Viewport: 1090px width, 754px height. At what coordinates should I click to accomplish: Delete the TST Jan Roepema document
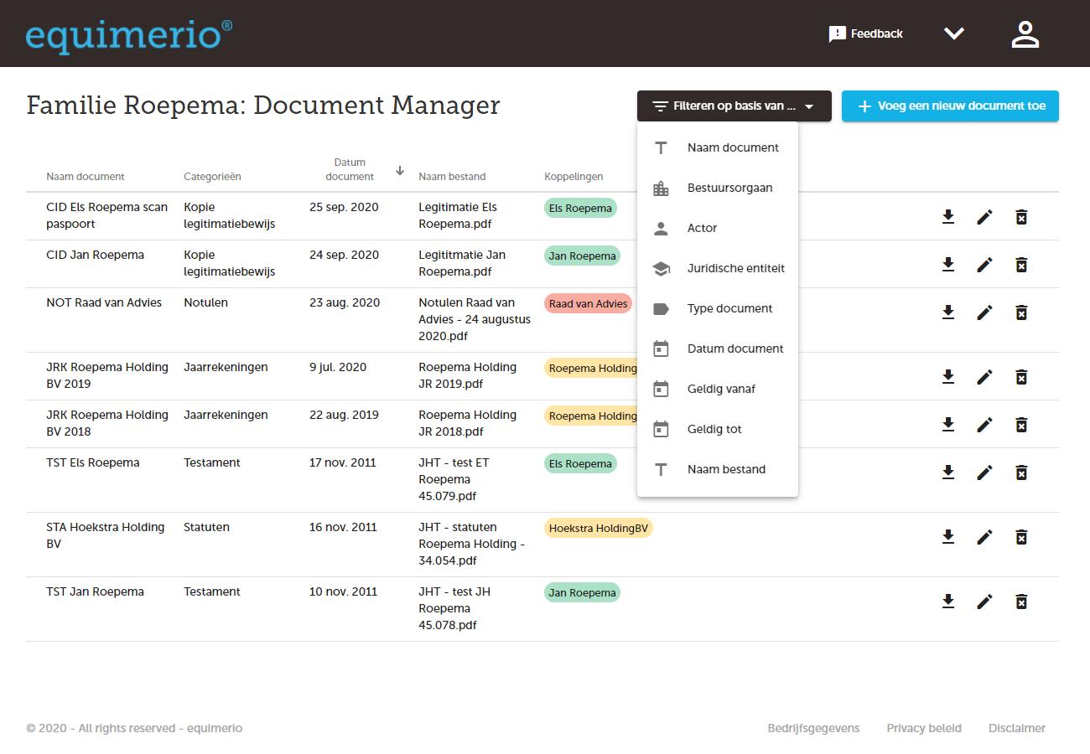click(x=1021, y=602)
